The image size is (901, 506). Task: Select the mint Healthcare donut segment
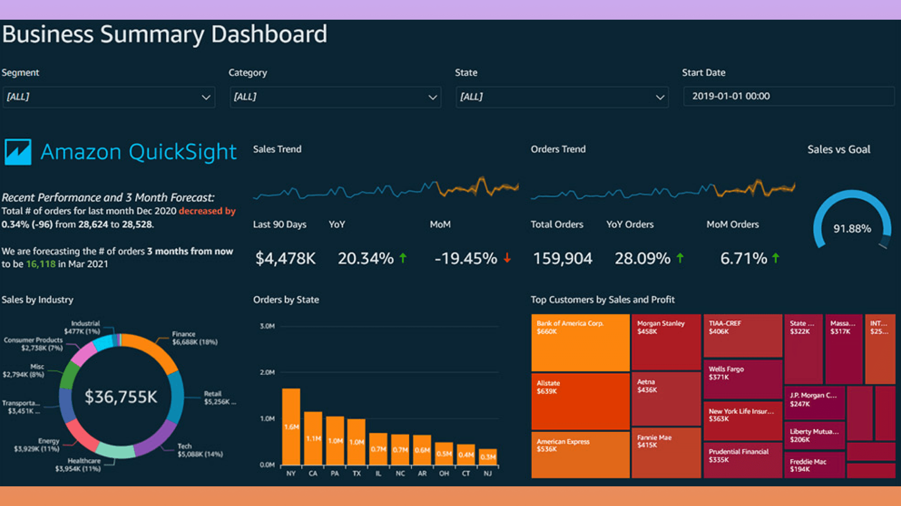tap(115, 451)
